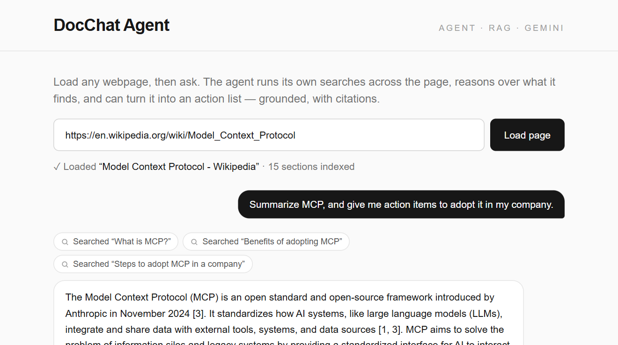The image size is (618, 345).
Task: Click the loaded title "Model Context Protocol - Wikipedia"
Action: [x=179, y=167]
